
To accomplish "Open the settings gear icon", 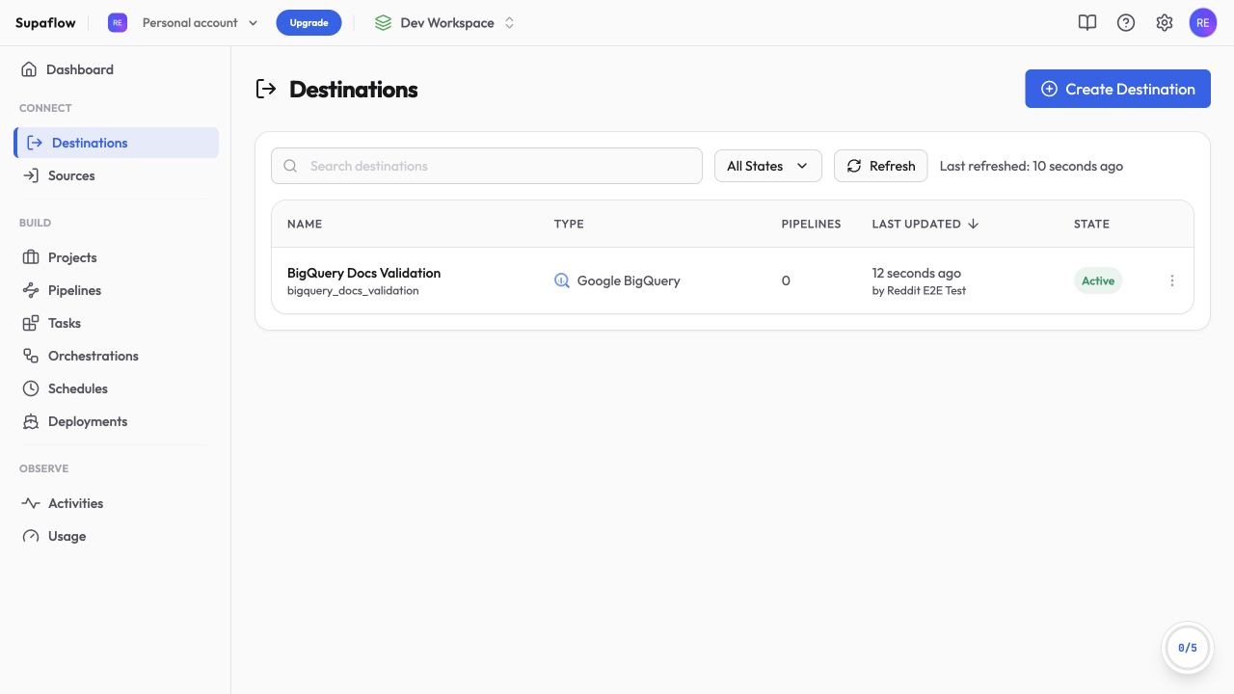I will click(x=1165, y=22).
